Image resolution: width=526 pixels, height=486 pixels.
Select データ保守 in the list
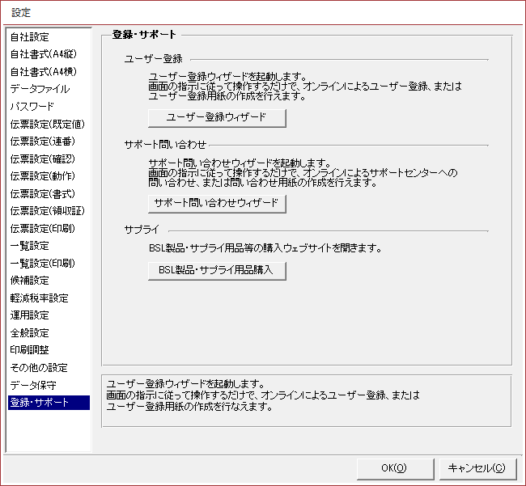point(49,385)
